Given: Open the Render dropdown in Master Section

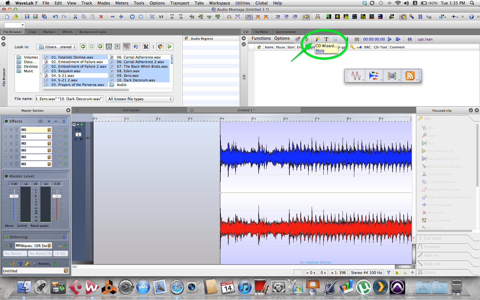Looking at the screenshot, I should [44, 264].
